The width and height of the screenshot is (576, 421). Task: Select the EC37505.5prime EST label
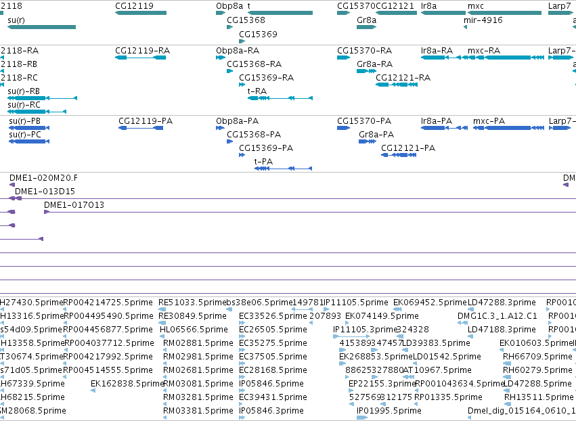273,357
